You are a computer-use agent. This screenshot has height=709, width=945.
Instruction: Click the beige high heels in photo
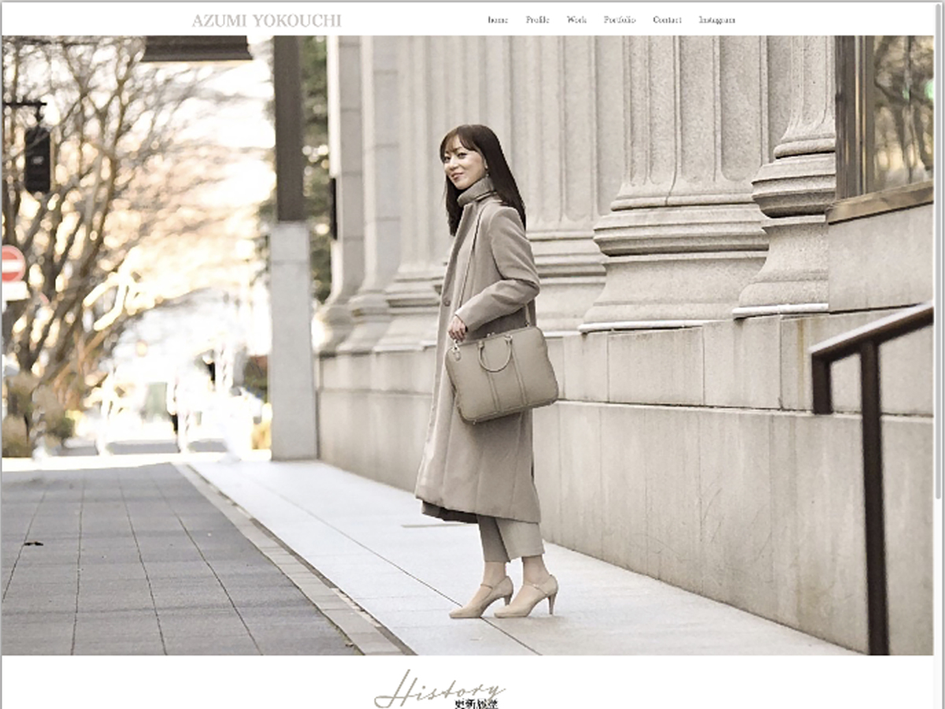click(x=504, y=597)
